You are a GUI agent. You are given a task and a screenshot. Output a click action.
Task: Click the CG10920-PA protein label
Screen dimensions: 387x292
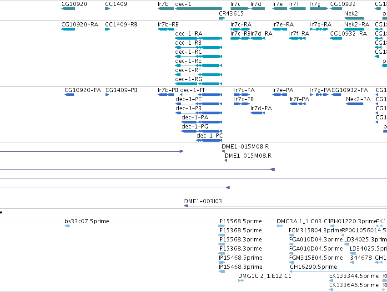83,90
